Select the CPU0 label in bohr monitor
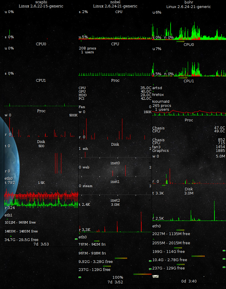Screen dimensions: 226x289 [189, 44]
